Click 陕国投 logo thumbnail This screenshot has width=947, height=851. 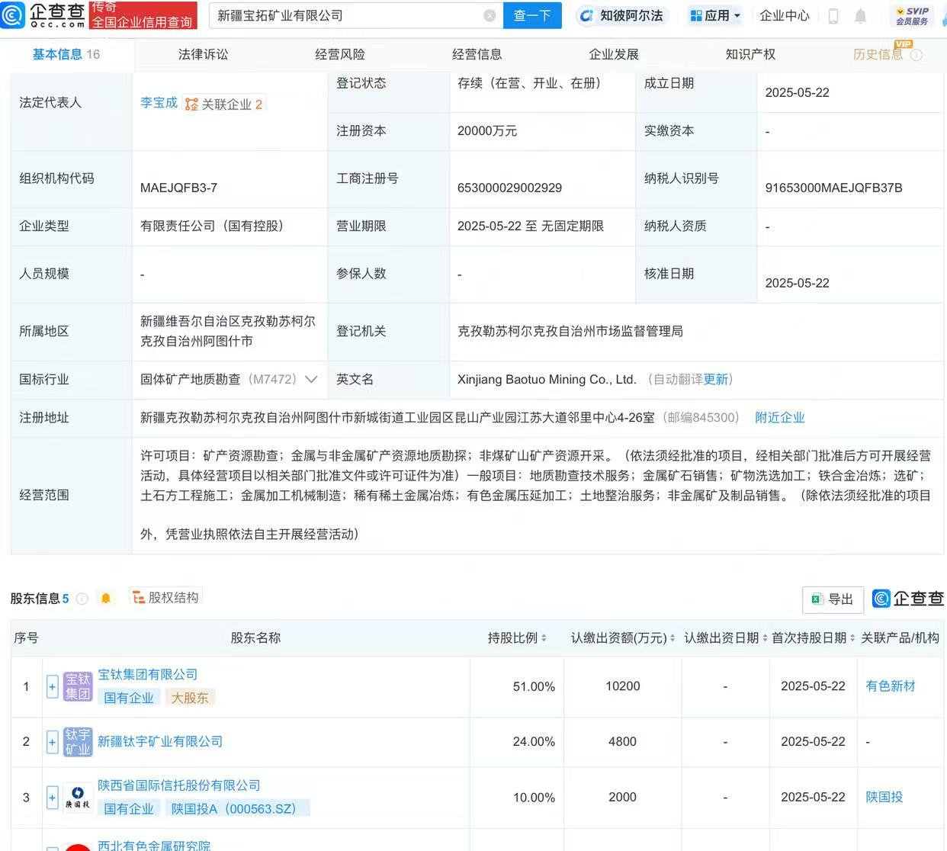(x=78, y=798)
